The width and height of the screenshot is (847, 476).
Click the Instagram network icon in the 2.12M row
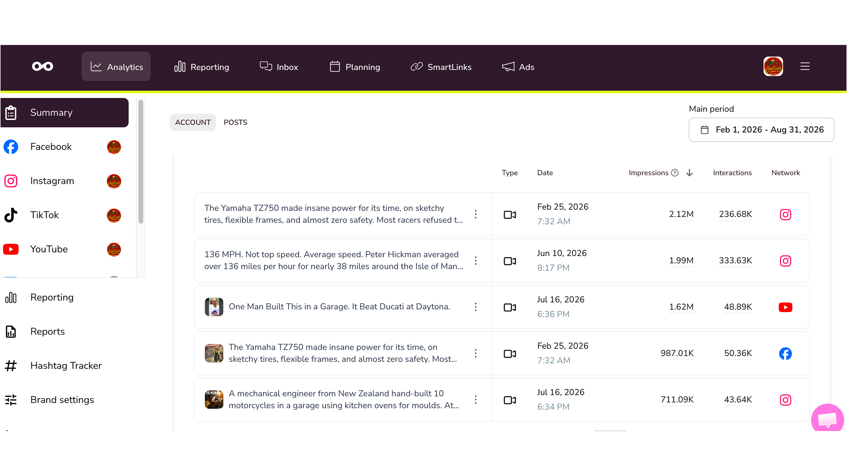click(x=785, y=214)
